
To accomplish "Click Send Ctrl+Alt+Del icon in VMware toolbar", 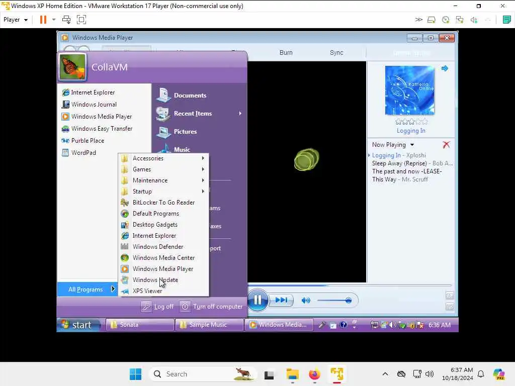I will [x=66, y=20].
